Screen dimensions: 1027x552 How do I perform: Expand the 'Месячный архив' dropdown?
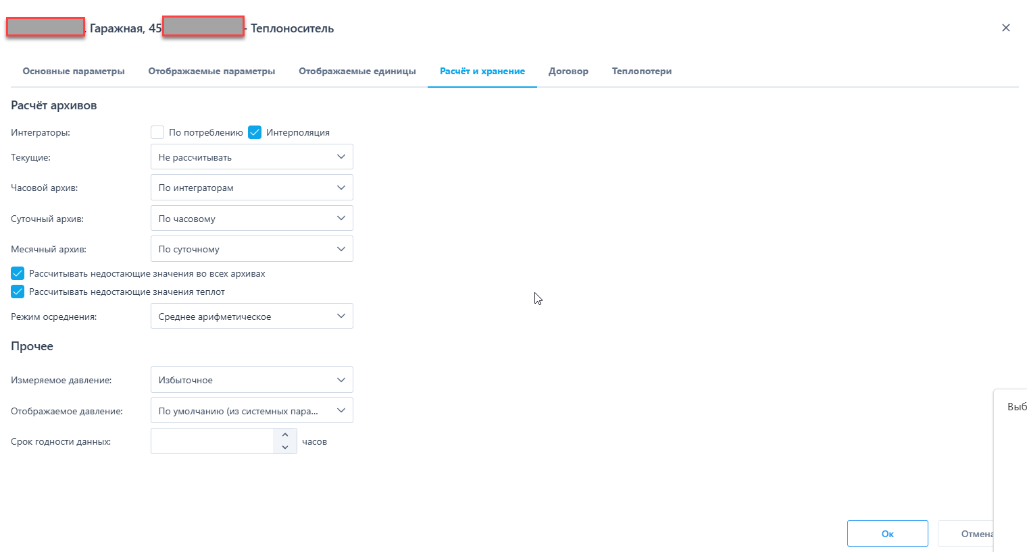tap(251, 249)
